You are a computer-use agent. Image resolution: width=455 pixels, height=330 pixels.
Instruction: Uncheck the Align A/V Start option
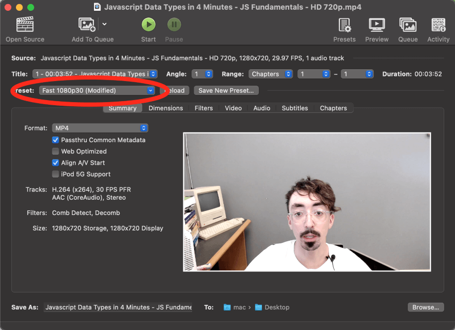(55, 163)
